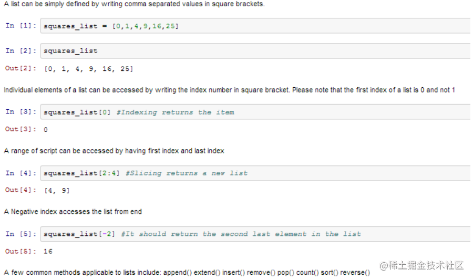This screenshot has height=280, width=473.
Task: Select the squares_list[2:4] slicing cell
Action: click(255, 173)
